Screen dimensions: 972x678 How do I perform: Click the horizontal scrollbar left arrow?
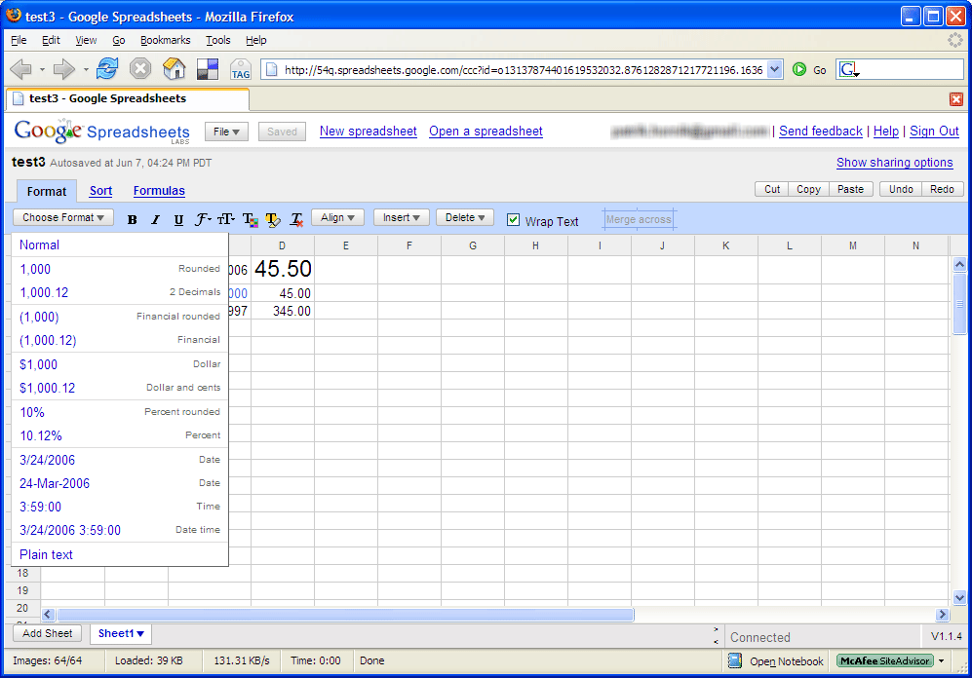click(x=48, y=615)
